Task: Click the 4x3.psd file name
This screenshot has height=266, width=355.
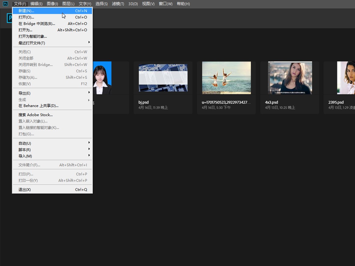Action: click(272, 102)
